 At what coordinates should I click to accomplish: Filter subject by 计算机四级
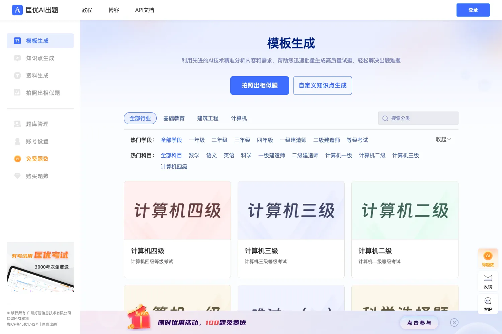coord(174,167)
